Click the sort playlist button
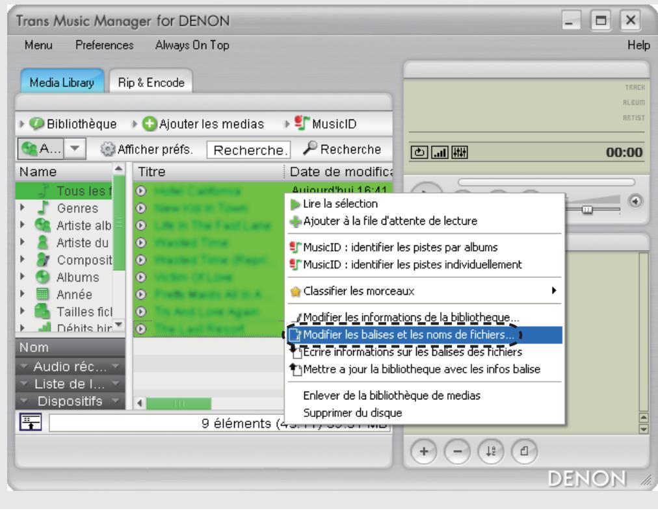658x513 pixels. pyautogui.click(x=490, y=451)
